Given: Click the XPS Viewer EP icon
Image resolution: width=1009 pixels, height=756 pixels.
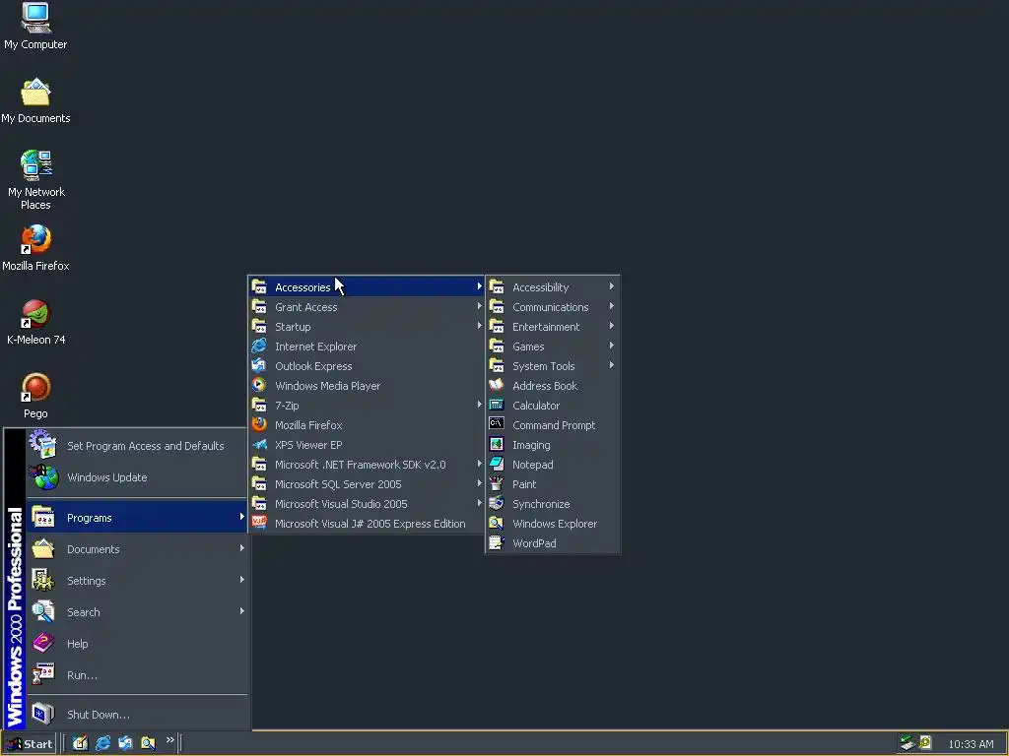Looking at the screenshot, I should [259, 444].
